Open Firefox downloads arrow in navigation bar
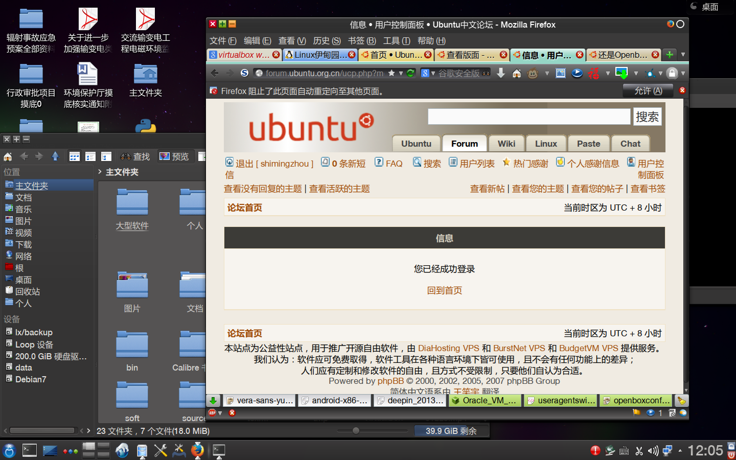The width and height of the screenshot is (736, 460). [x=501, y=73]
